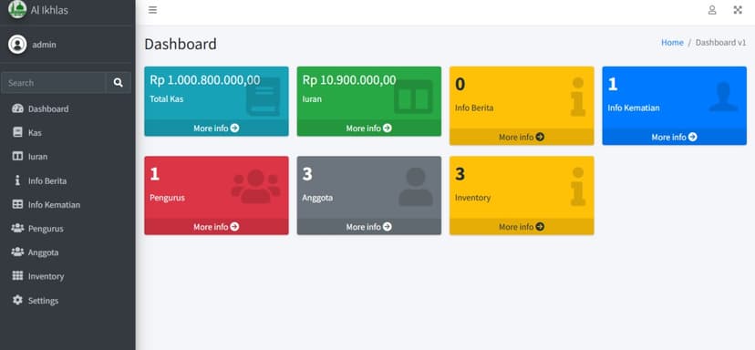
Task: Toggle the sidebar with the hamburger icon
Action: coord(152,10)
